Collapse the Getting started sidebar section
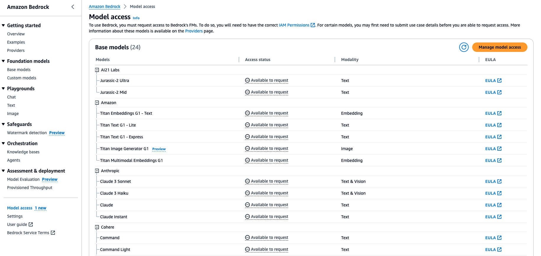The image size is (541, 256). pyautogui.click(x=4, y=25)
